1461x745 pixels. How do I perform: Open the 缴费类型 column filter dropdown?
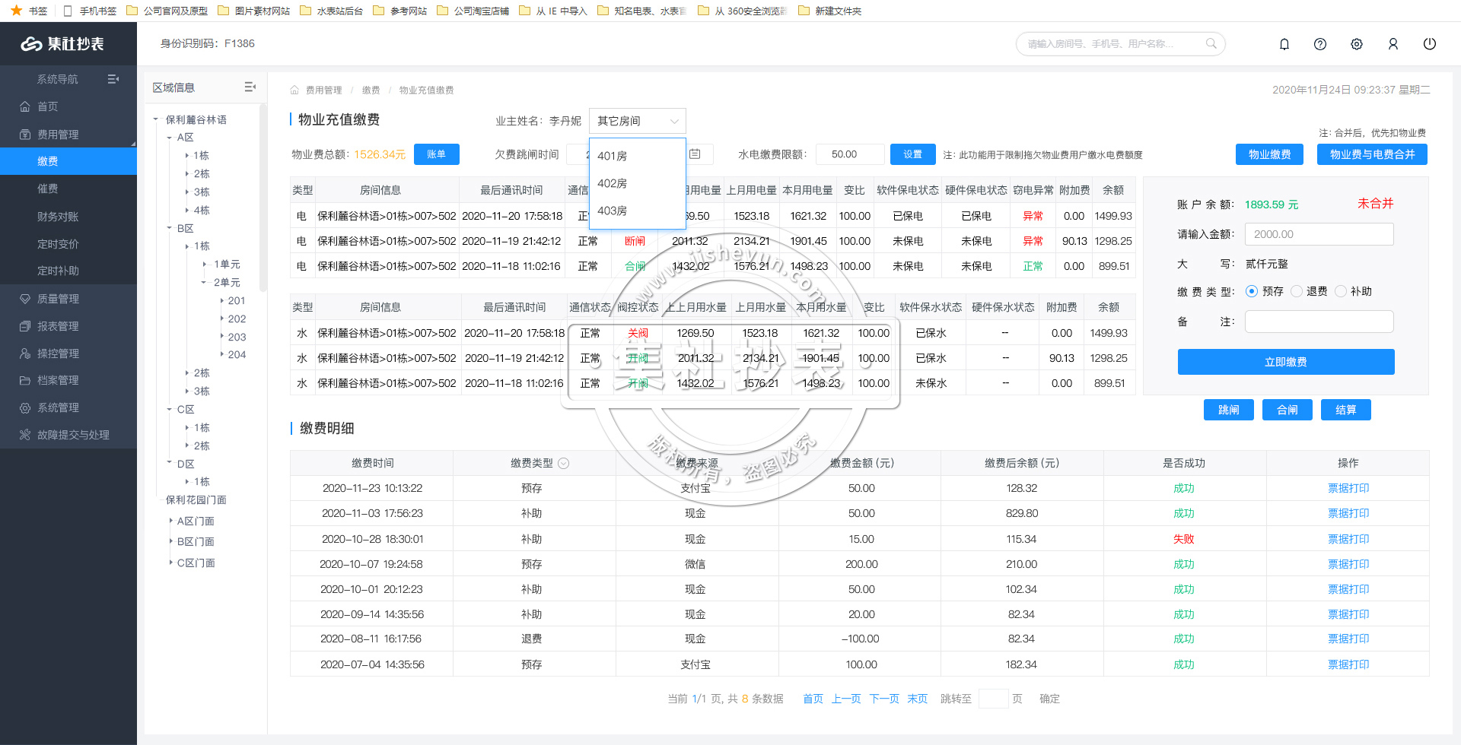564,463
